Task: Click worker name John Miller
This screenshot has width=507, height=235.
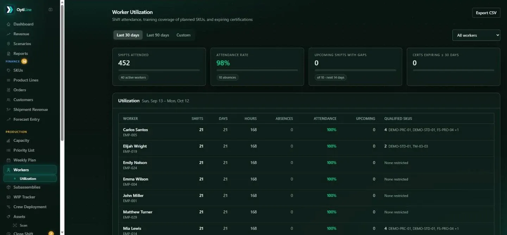Action: pos(133,196)
